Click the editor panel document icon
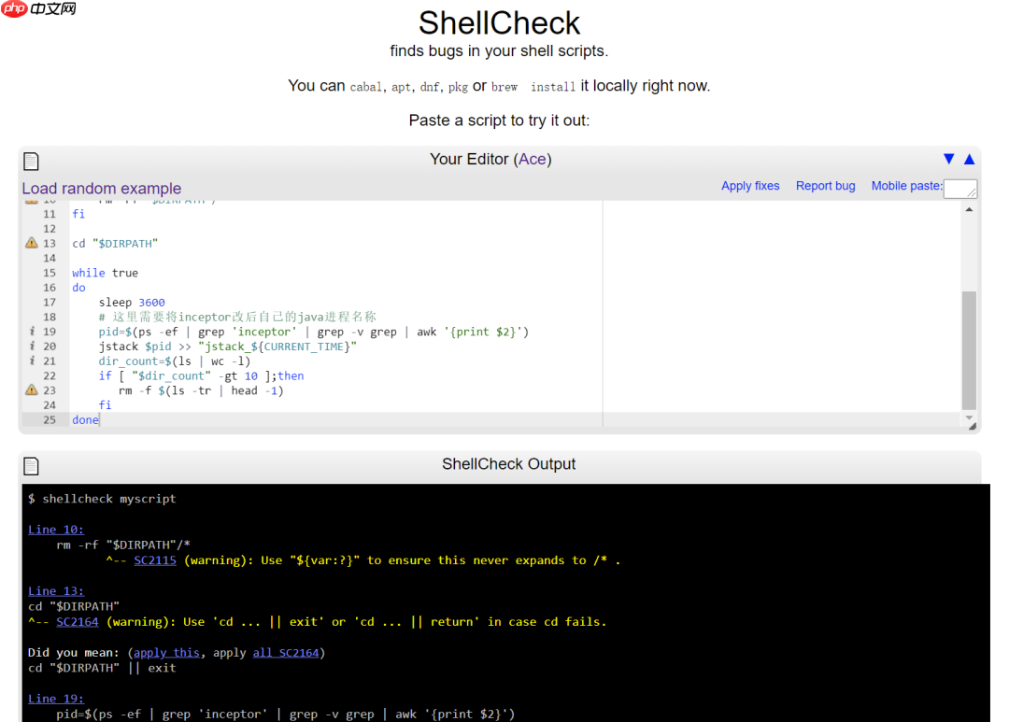 tap(31, 161)
